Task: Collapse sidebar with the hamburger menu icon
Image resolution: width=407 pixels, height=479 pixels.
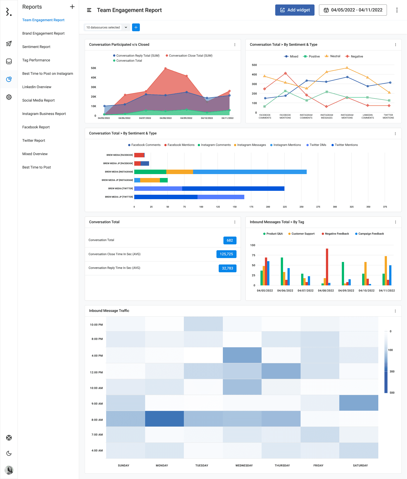Action: (89, 10)
